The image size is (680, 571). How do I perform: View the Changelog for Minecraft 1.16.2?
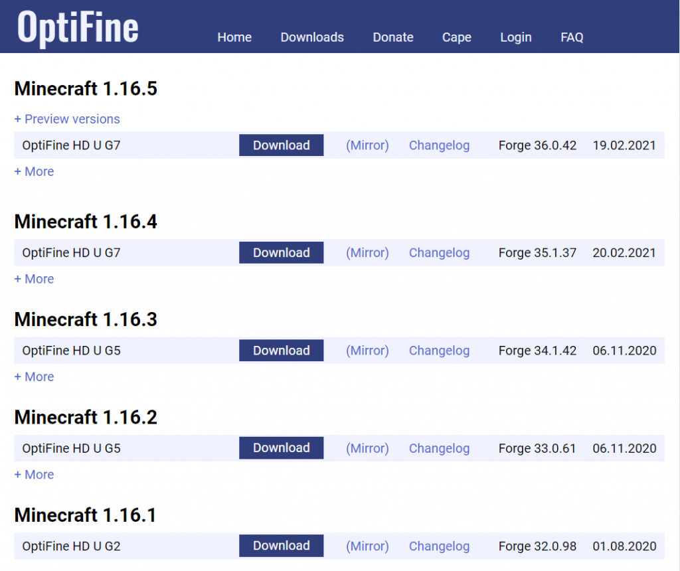tap(440, 449)
